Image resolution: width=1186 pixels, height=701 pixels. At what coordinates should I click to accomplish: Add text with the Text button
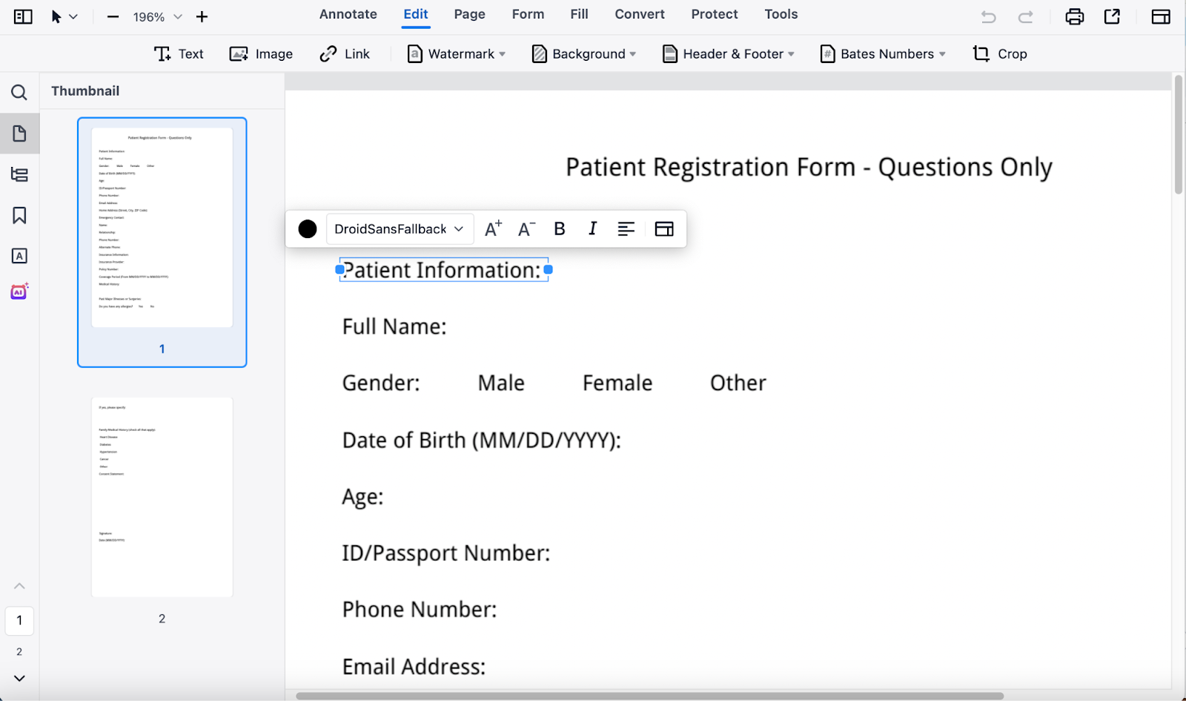tap(179, 53)
